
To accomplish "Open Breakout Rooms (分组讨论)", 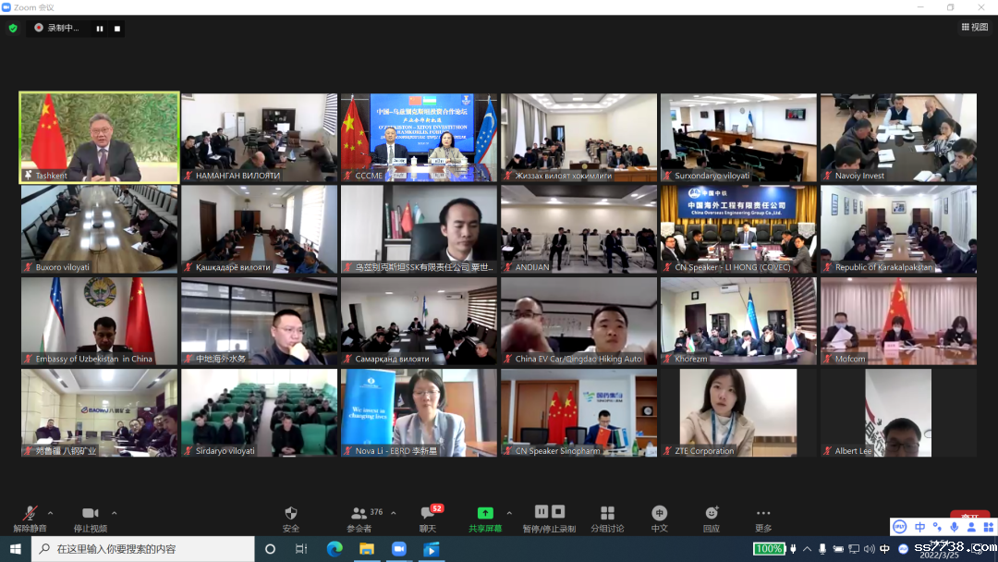I will tap(607, 513).
